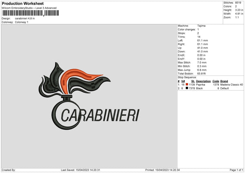Click 'Madeira Classic 40' brand cell
The width and height of the screenshot is (245, 173).
point(232,84)
